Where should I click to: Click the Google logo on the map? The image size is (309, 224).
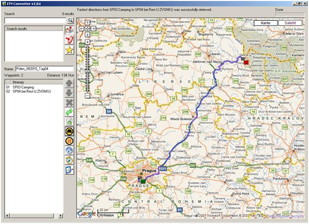pos(87,213)
